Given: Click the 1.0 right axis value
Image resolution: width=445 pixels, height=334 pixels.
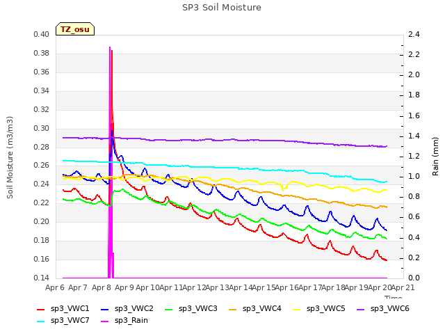Looking at the screenshot, I should coord(414,176).
